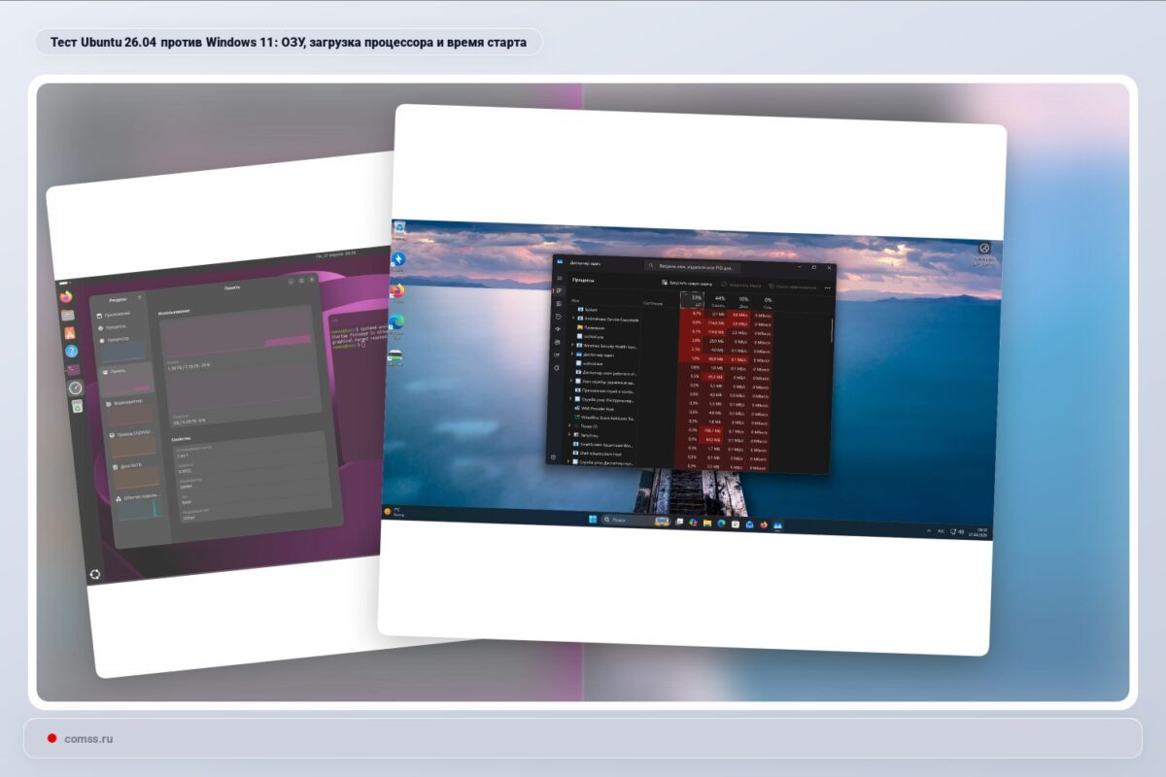Open the hamburger navigation menu in Task Manager
Screen dimensions: 1166x777
tap(560, 278)
